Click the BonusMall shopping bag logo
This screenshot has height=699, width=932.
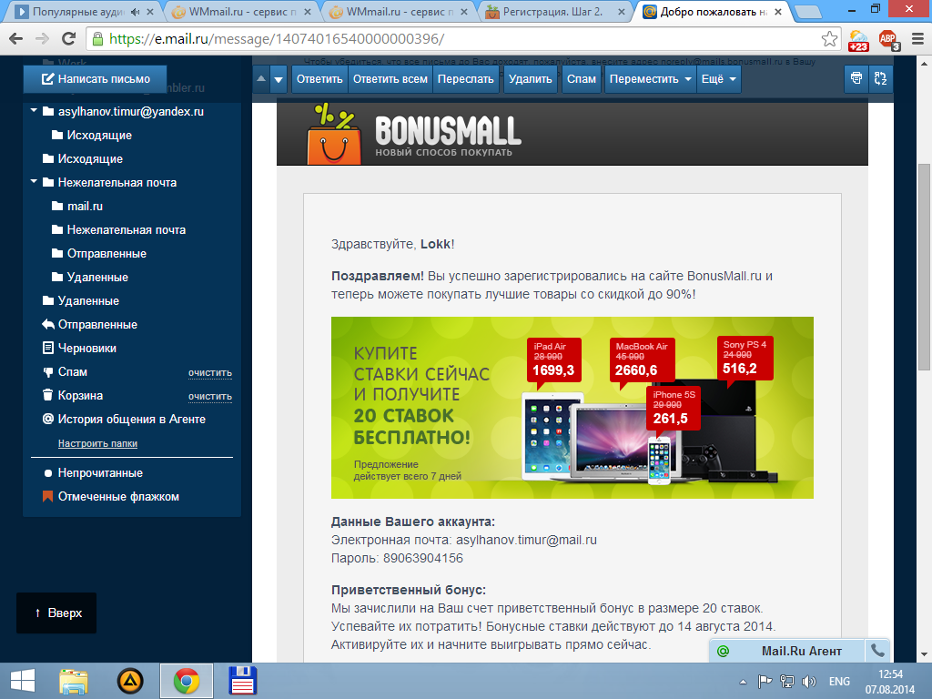pyautogui.click(x=333, y=135)
